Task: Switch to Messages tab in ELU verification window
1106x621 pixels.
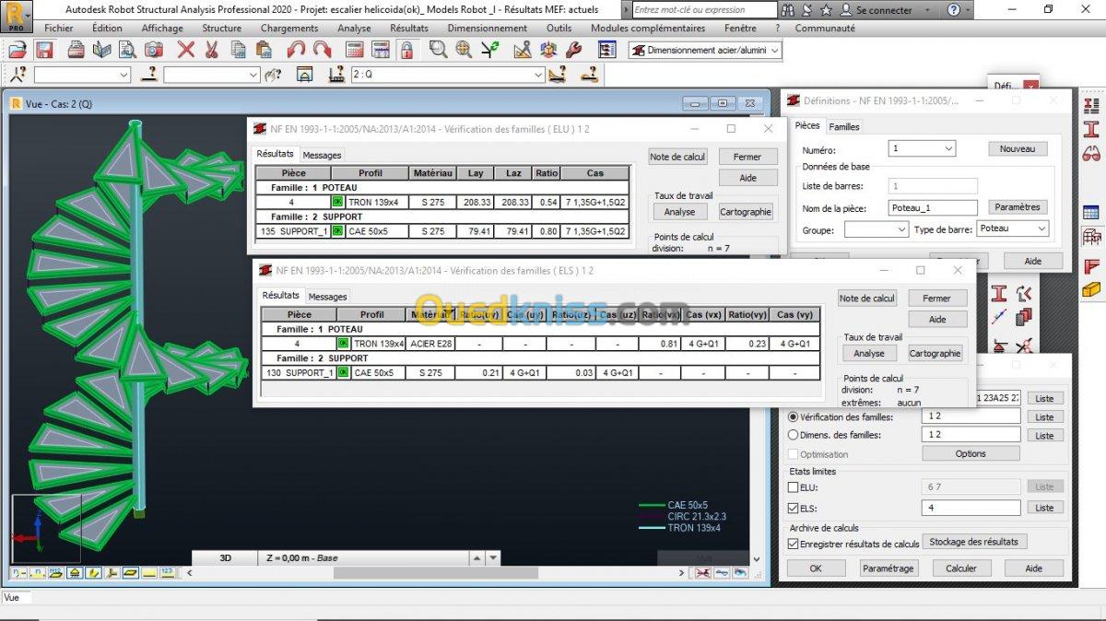Action: pyautogui.click(x=322, y=156)
